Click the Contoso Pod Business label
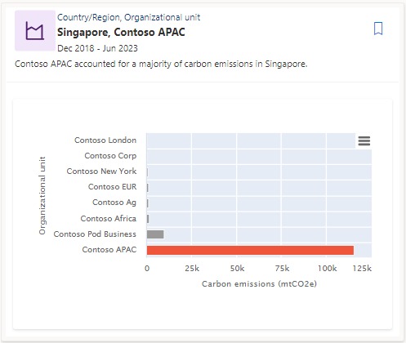The width and height of the screenshot is (406, 343). [x=95, y=234]
